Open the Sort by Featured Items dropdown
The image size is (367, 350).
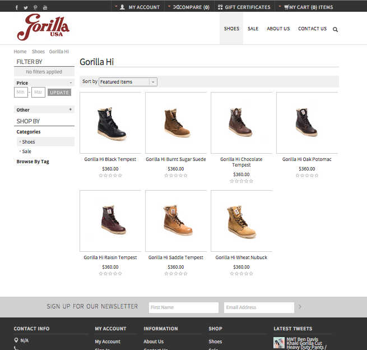pos(128,82)
